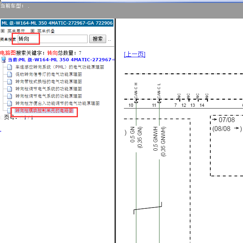Click the 电路图 red label in results
Image resolution: width=243 pixels, height=243 pixels.
click(x=8, y=53)
